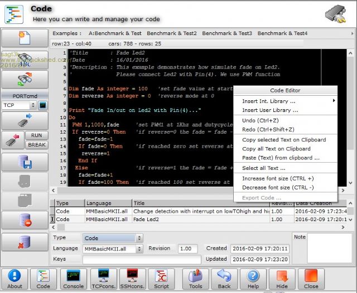
Task: Click the About info icon
Action: [15, 278]
